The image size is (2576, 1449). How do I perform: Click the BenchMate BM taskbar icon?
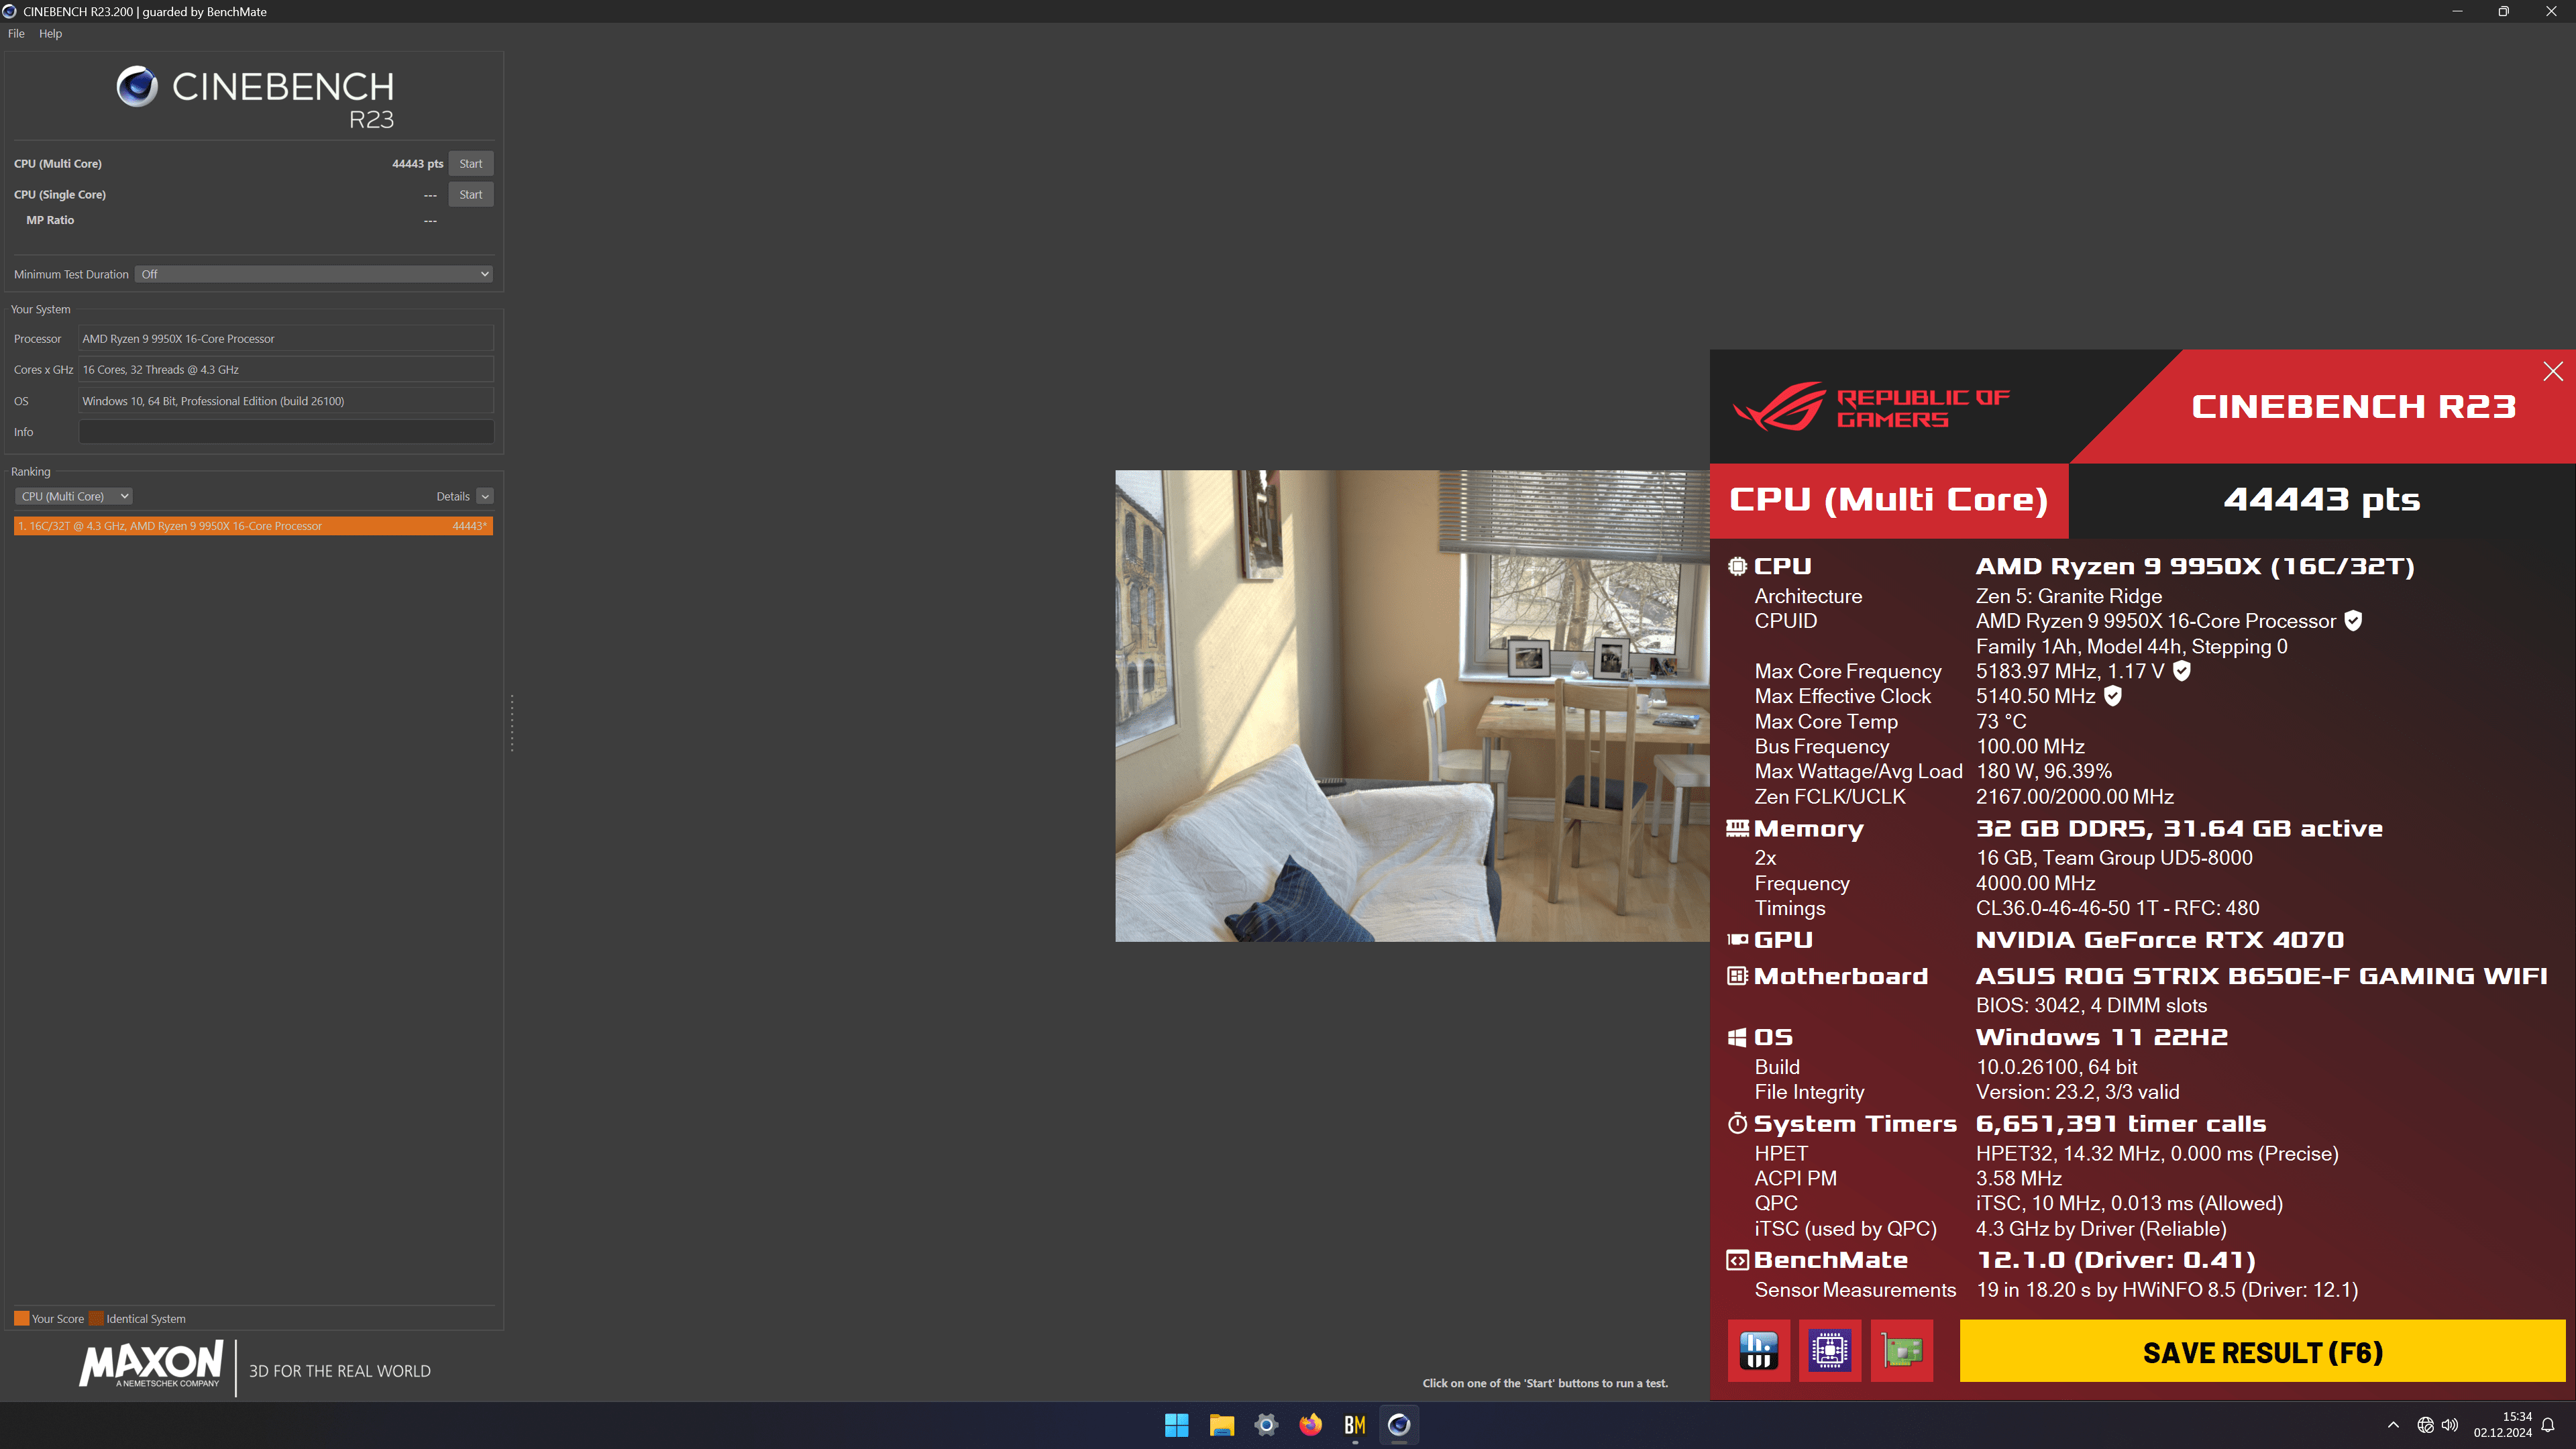(1354, 1425)
